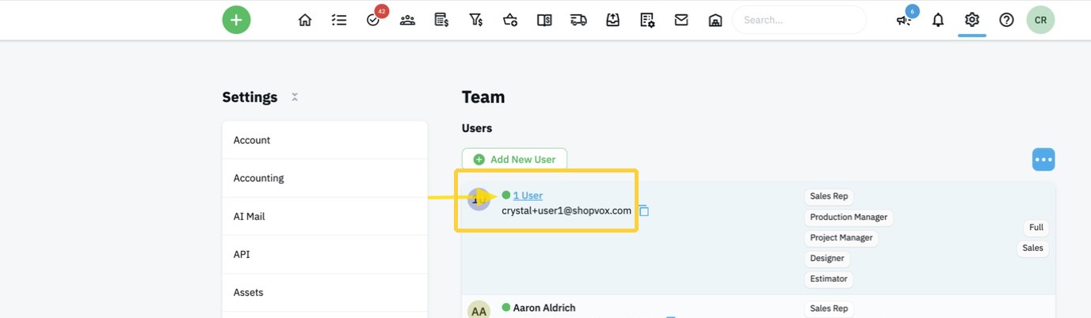Open Accounting settings
The width and height of the screenshot is (1091, 318).
325,178
